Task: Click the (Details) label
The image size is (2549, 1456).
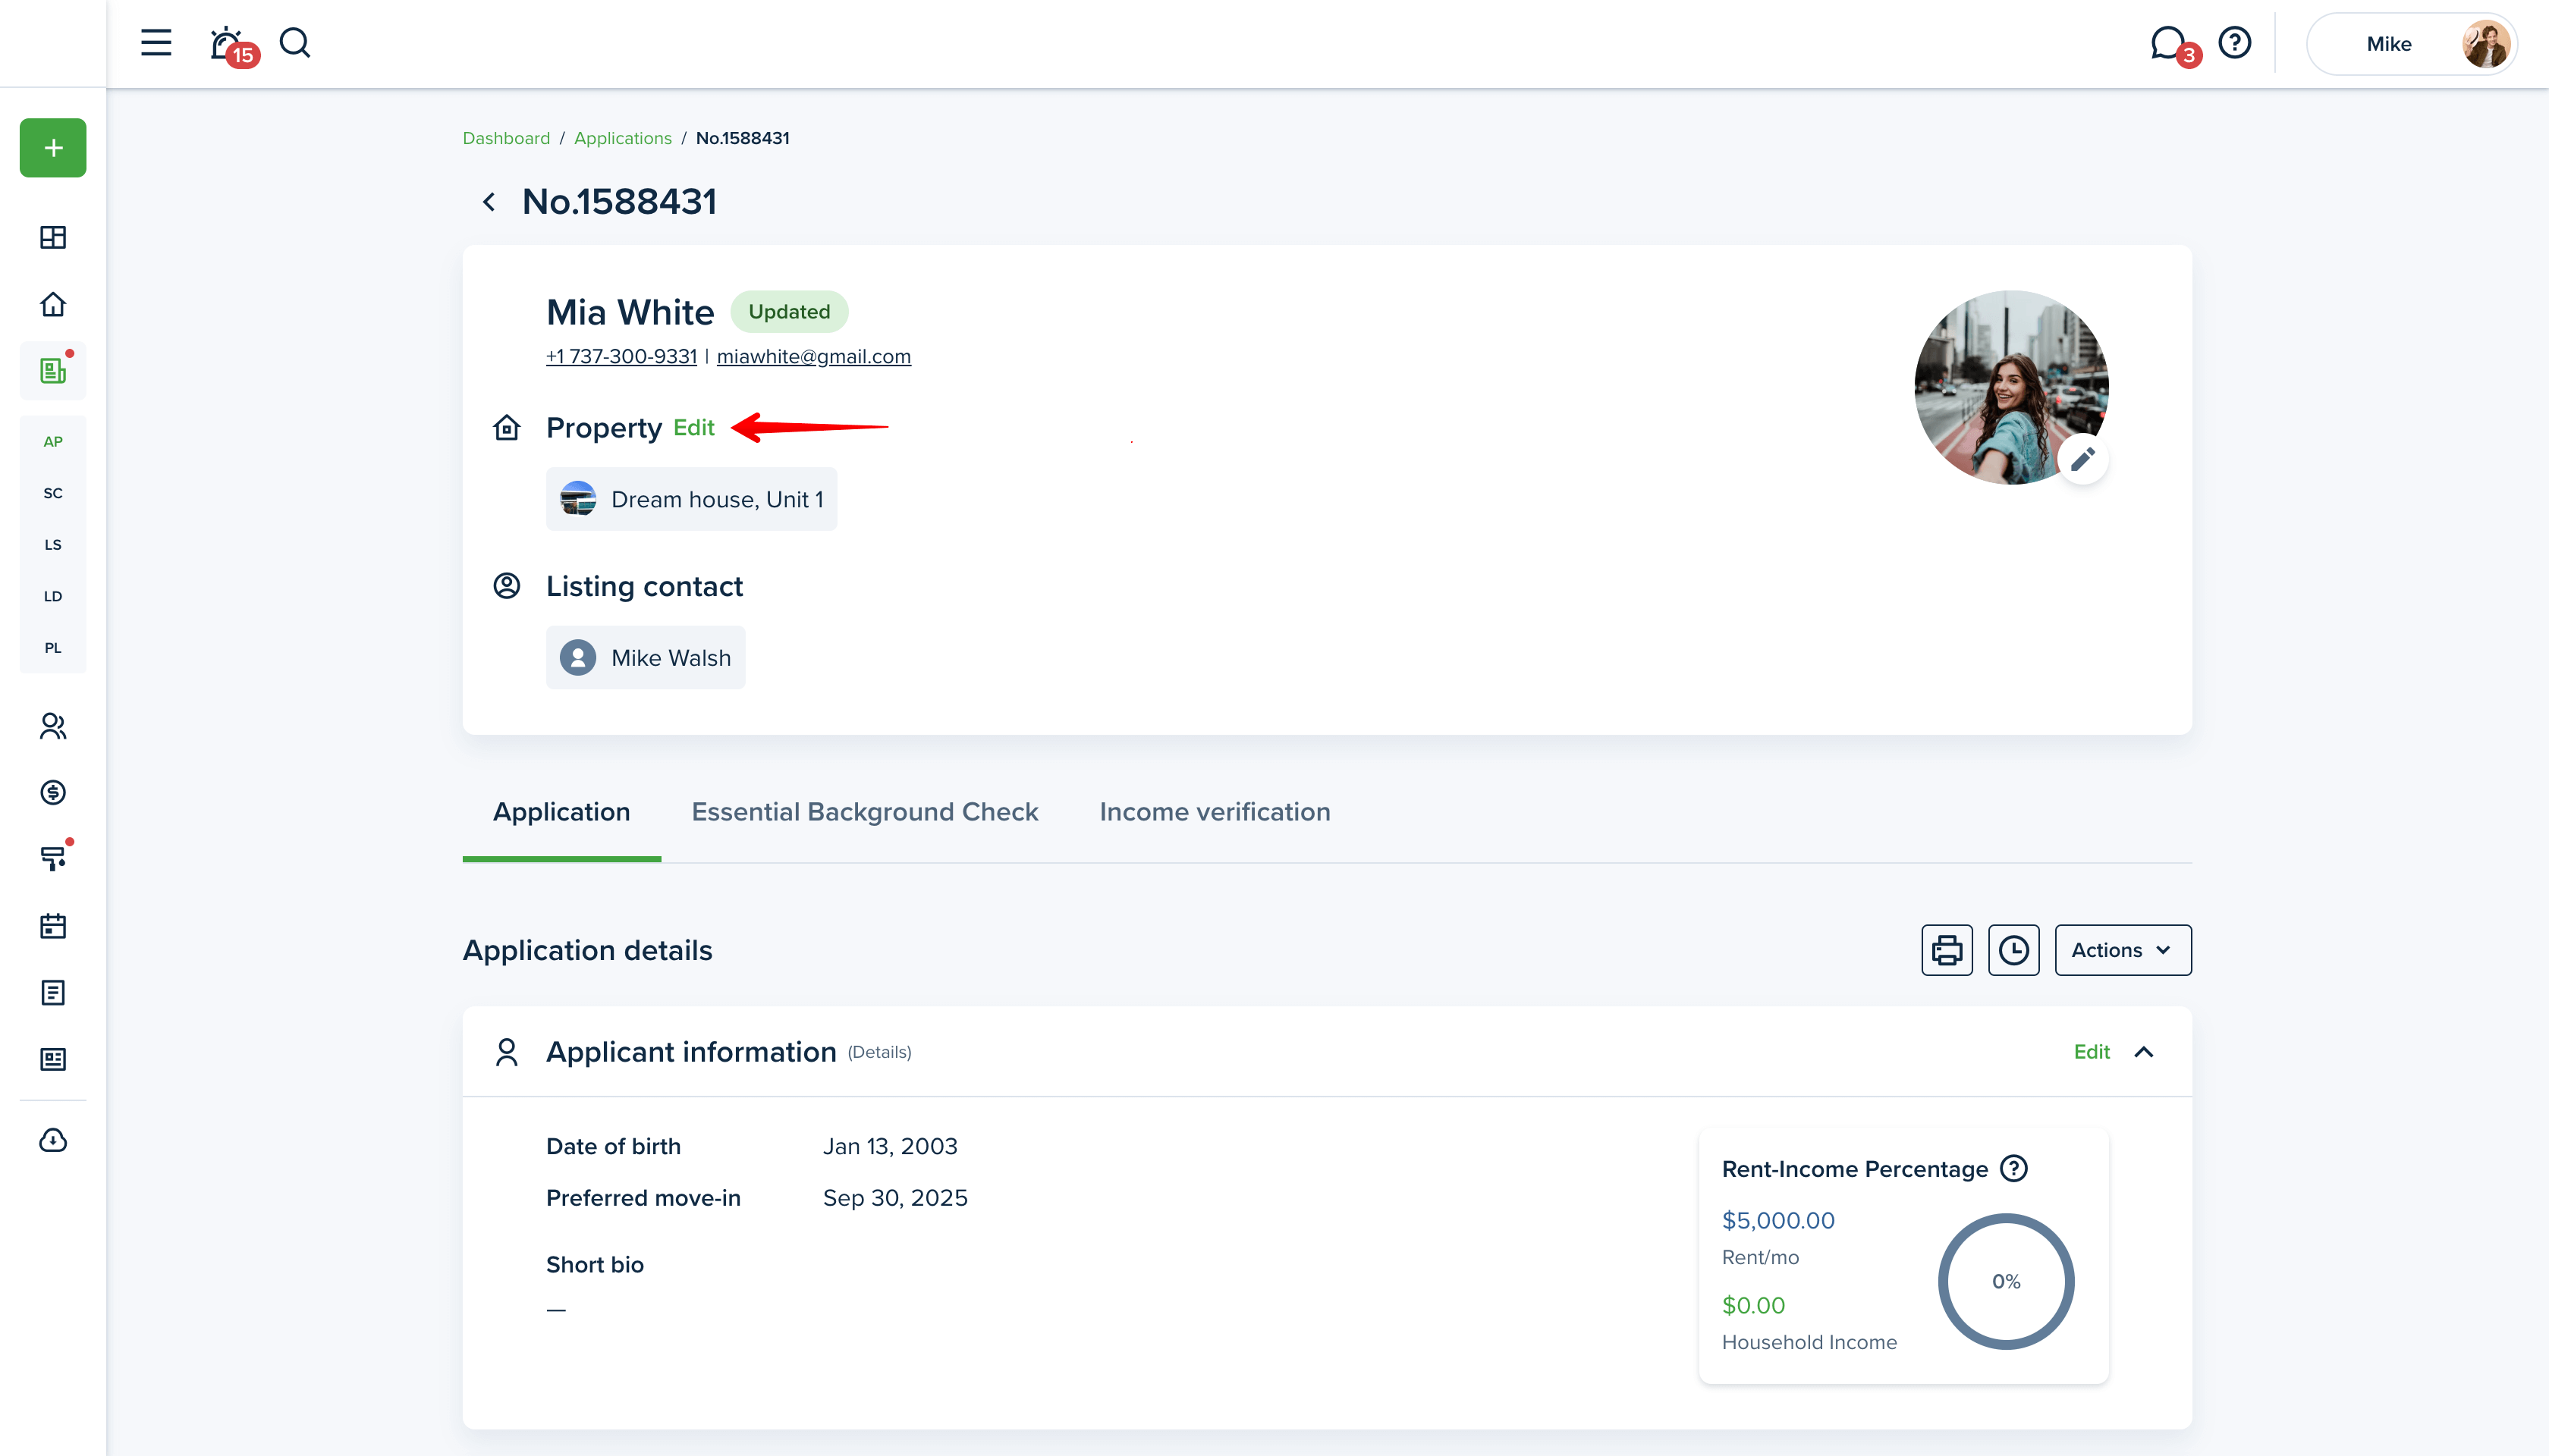Action: click(879, 1052)
